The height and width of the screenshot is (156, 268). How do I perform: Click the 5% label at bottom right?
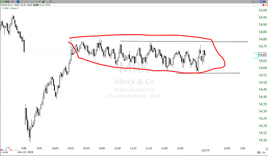[x=263, y=153]
